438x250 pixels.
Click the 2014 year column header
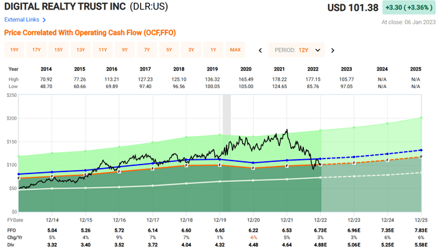[46, 69]
